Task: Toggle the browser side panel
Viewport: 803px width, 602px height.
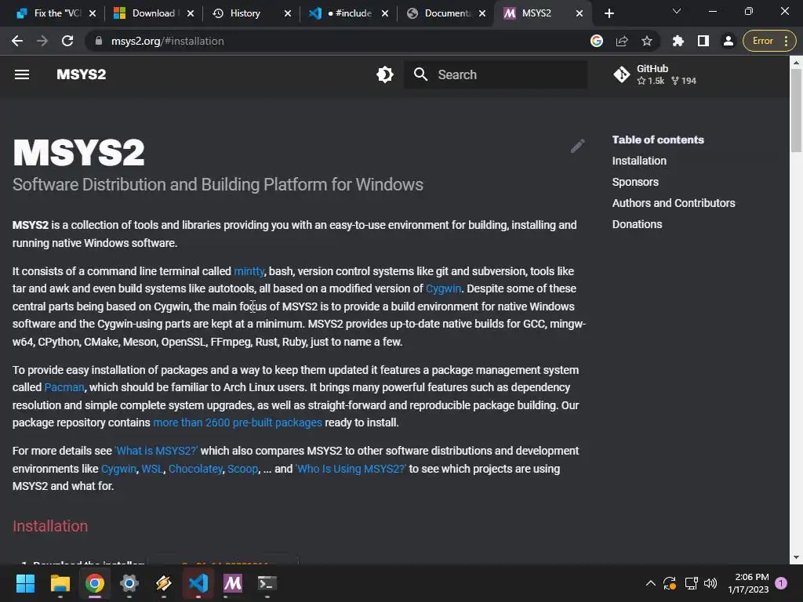Action: (703, 41)
